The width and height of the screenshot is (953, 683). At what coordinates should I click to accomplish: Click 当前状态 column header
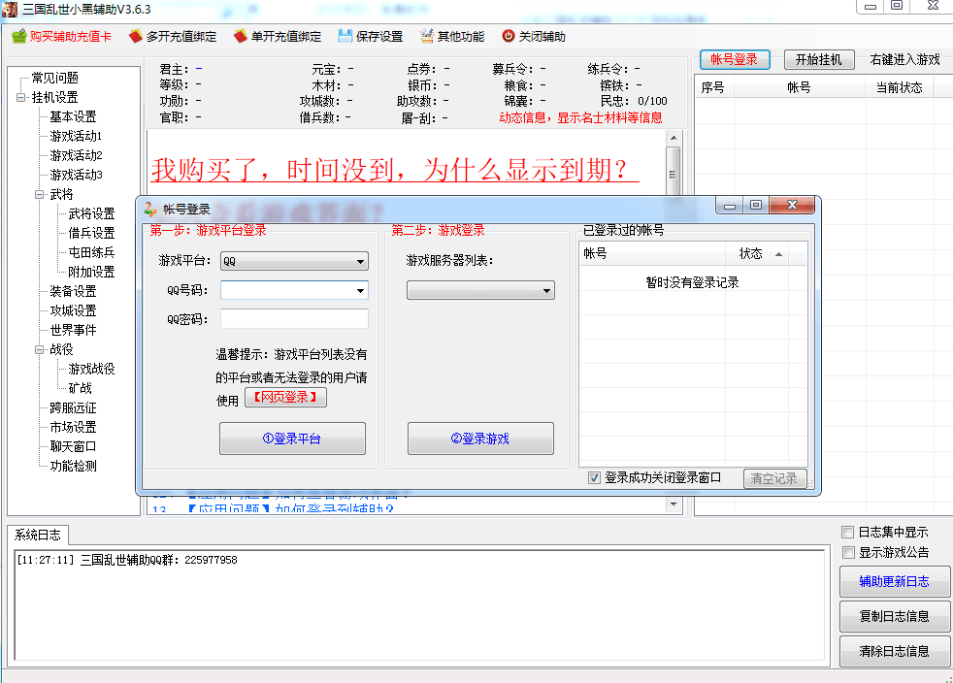pyautogui.click(x=899, y=87)
